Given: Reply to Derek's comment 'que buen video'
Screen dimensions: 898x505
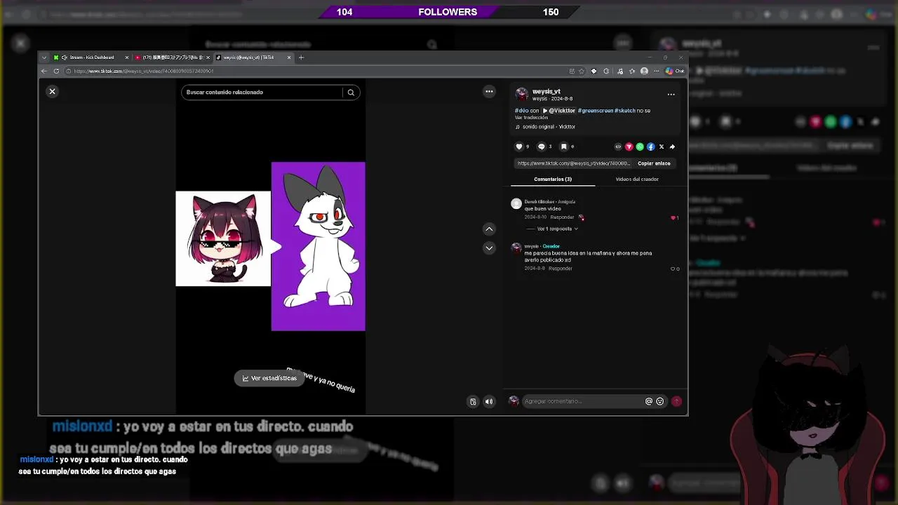Looking at the screenshot, I should (x=562, y=217).
